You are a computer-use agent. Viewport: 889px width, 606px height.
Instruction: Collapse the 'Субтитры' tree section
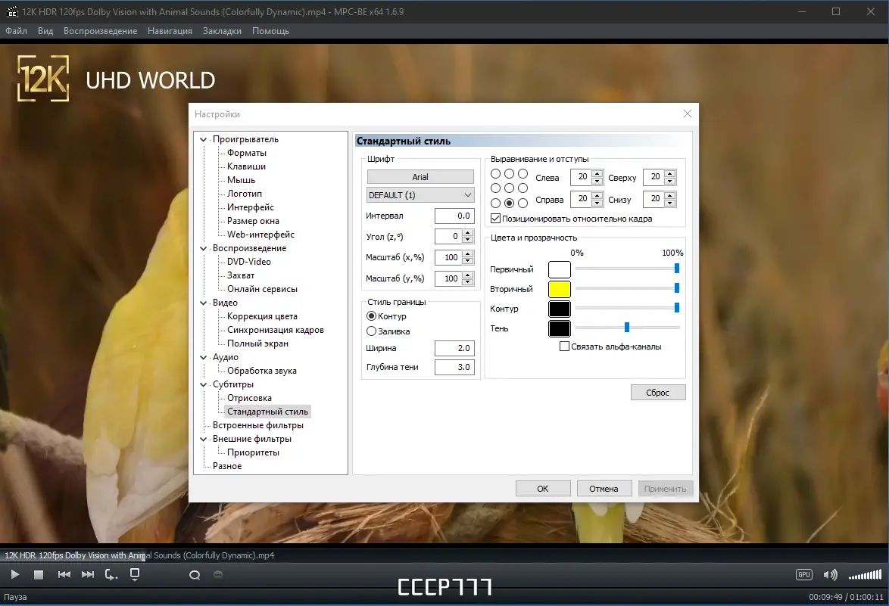click(204, 384)
